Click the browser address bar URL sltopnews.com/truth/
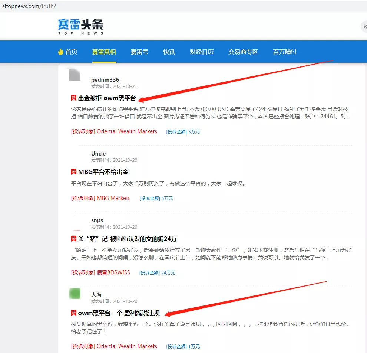The height and width of the screenshot is (353, 367). [x=29, y=6]
